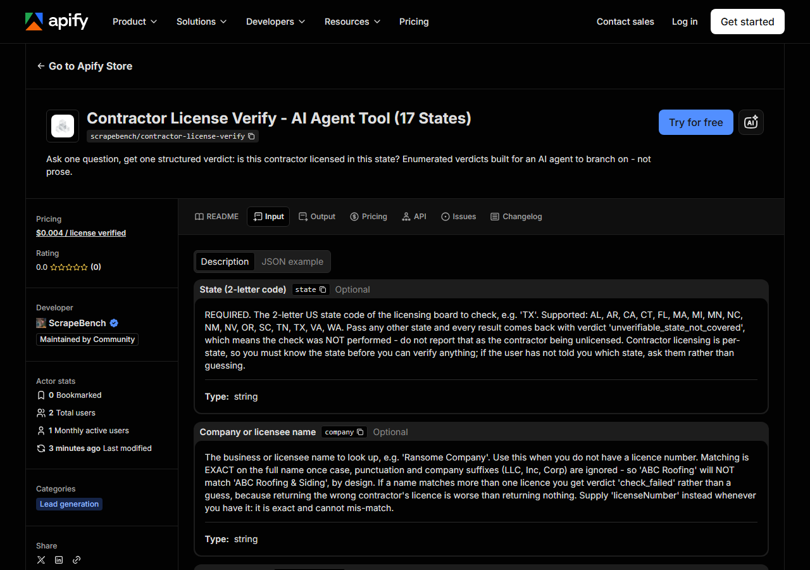Copy the state field key
Viewport: 810px width, 570px height.
[323, 289]
